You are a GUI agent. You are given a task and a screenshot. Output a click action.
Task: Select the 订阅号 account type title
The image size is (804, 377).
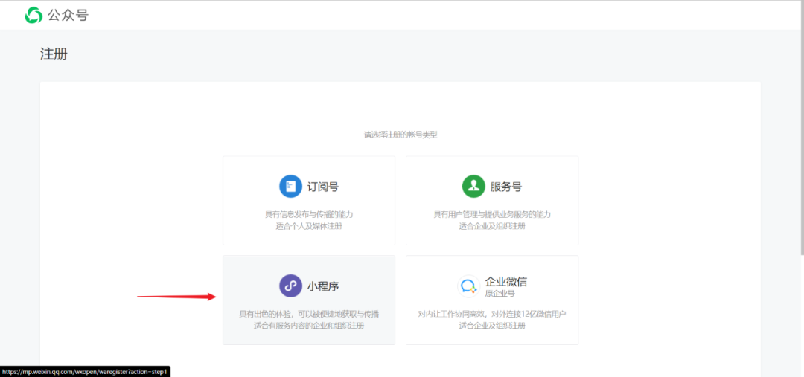pos(323,187)
